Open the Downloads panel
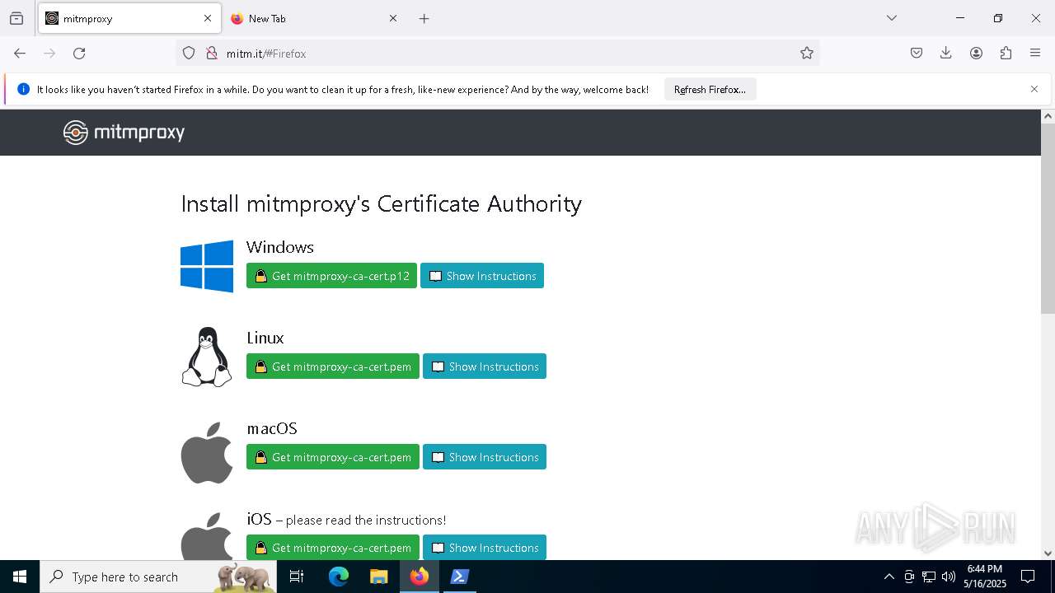Viewport: 1055px width, 593px height. coord(946,53)
